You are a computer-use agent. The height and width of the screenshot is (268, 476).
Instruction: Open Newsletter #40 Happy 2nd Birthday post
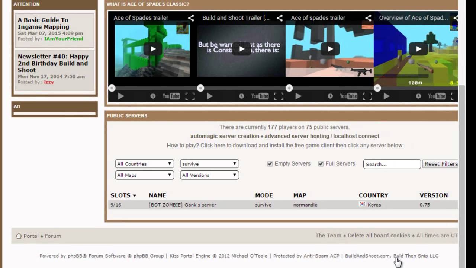(53, 63)
